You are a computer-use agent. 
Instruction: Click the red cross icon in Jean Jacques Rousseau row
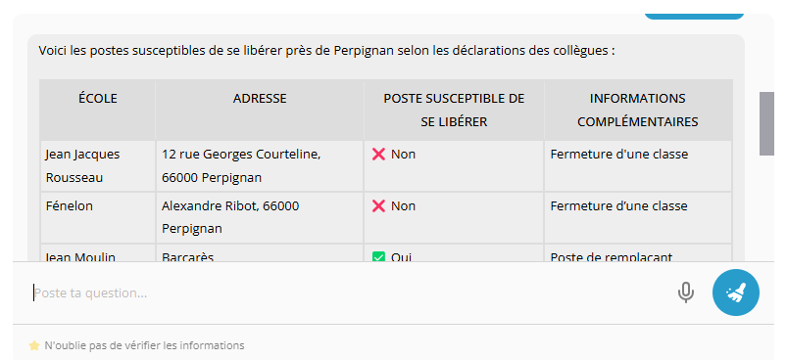(x=378, y=155)
